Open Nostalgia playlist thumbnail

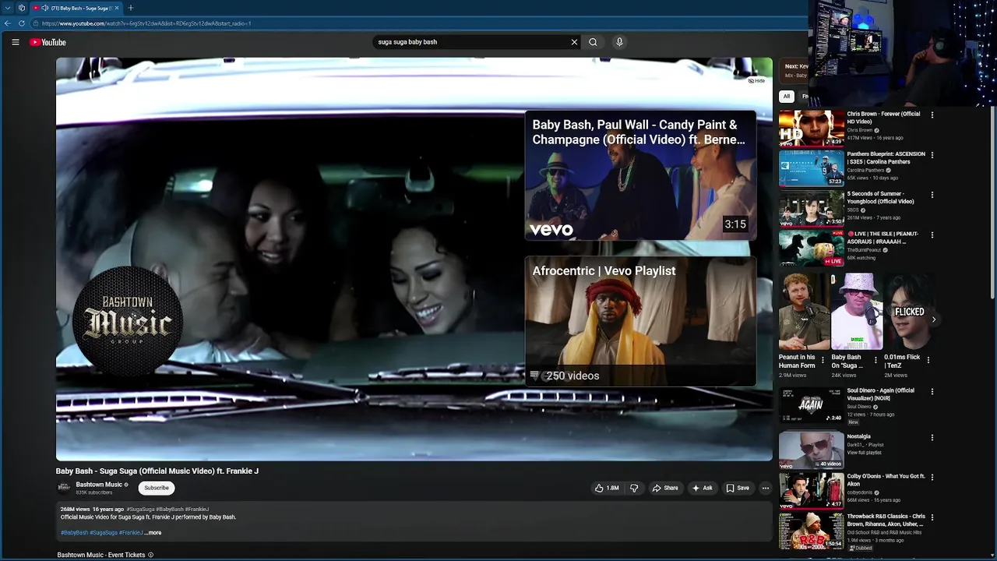click(x=812, y=450)
